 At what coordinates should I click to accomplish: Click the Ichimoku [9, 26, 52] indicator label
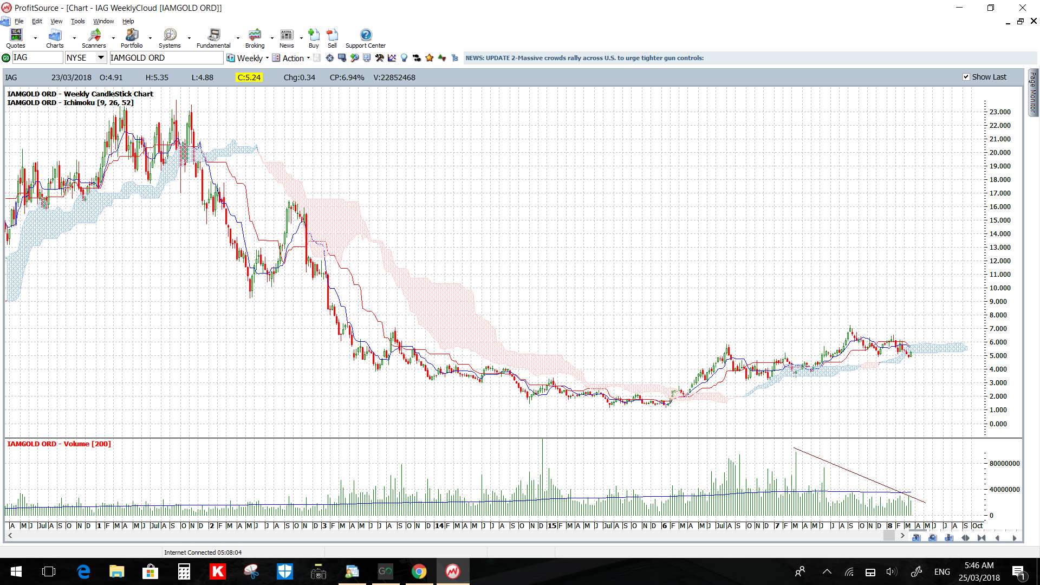[70, 102]
